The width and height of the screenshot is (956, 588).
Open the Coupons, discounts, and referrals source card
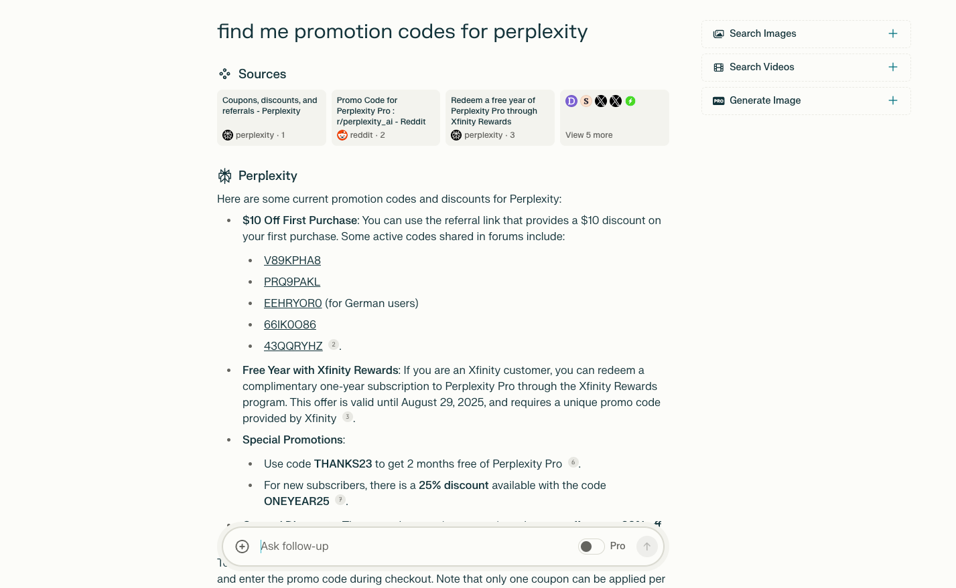point(271,118)
